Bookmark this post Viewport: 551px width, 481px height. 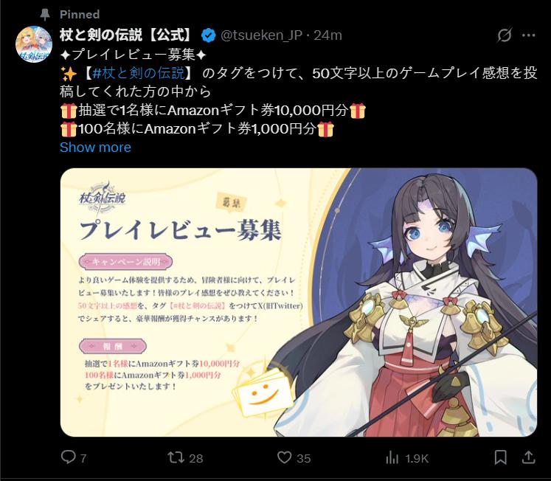(x=500, y=457)
